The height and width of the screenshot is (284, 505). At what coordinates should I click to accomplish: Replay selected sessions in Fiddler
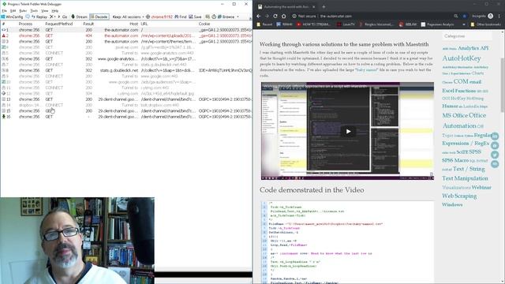click(39, 17)
